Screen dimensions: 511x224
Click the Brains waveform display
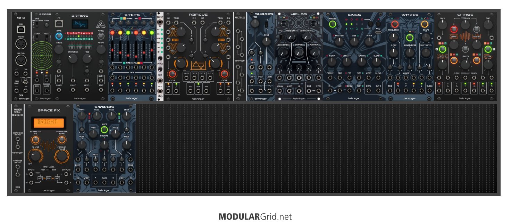point(80,25)
